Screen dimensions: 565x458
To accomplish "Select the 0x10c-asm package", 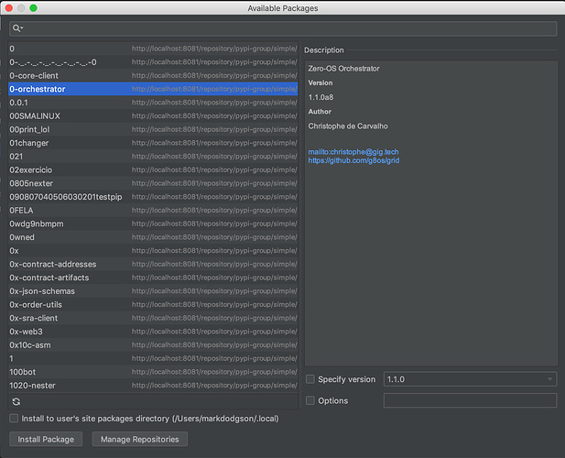I will pos(153,344).
